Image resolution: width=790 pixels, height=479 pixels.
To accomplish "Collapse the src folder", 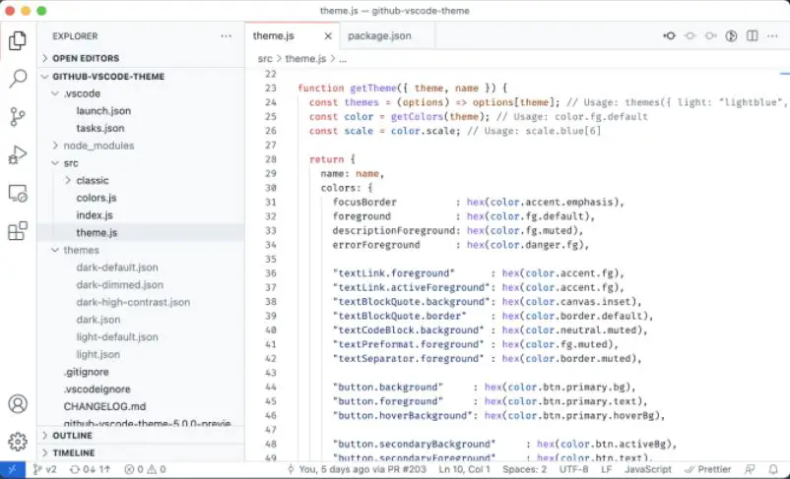I will tap(141, 163).
